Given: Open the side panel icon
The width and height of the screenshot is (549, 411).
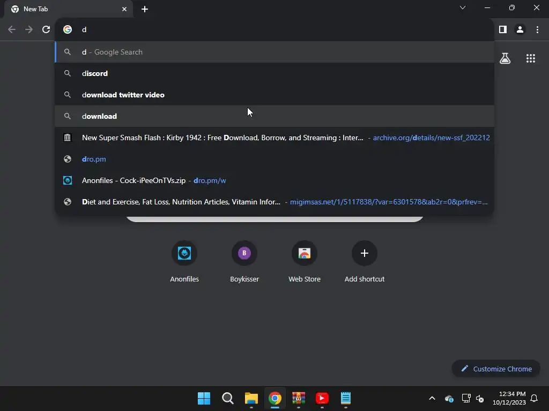Looking at the screenshot, I should (503, 29).
